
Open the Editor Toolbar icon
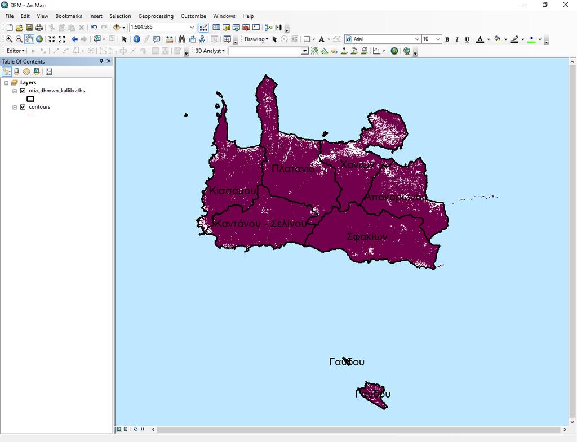tap(203, 27)
